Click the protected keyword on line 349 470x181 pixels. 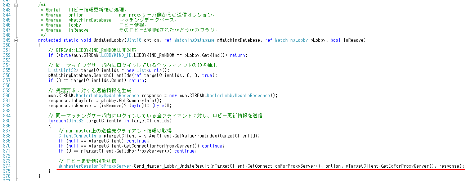tap(49, 40)
